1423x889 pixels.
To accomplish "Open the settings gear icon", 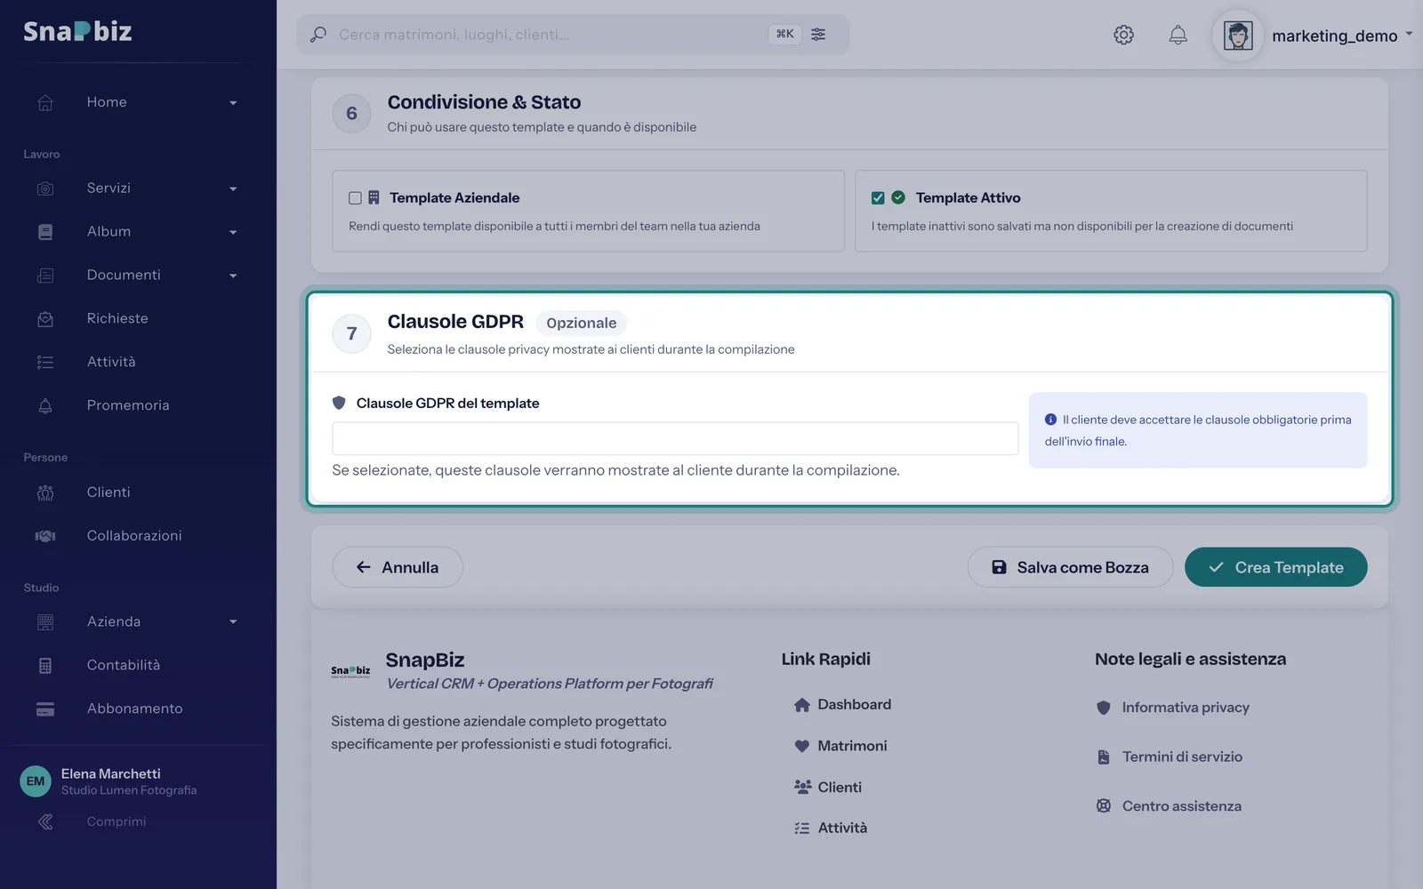I will coord(1123,35).
